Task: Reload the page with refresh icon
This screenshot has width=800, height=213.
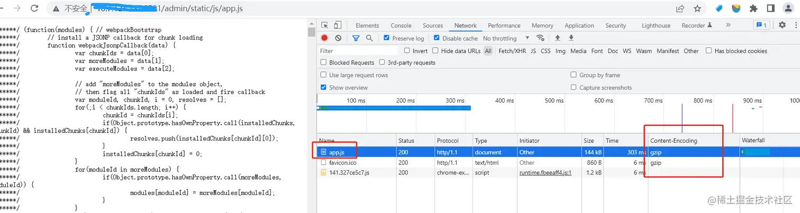Action: [34, 8]
